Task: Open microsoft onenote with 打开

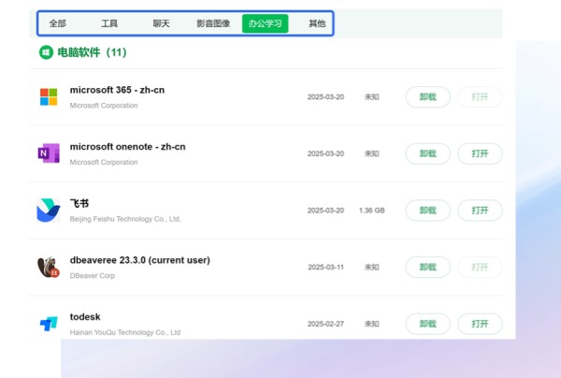Action: click(480, 153)
